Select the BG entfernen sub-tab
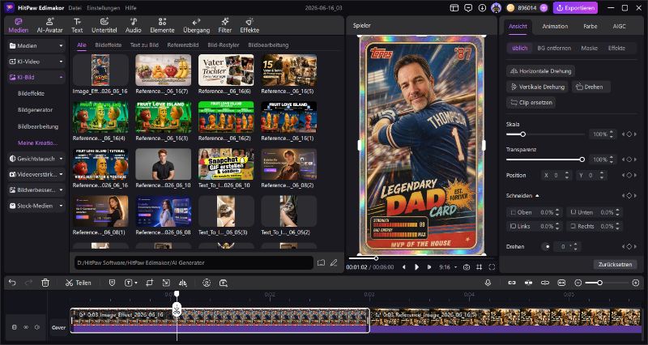648x345 pixels. click(x=554, y=48)
